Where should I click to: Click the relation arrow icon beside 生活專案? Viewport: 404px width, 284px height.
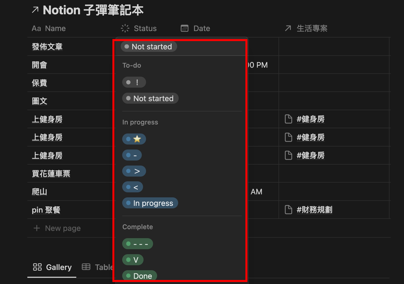288,28
